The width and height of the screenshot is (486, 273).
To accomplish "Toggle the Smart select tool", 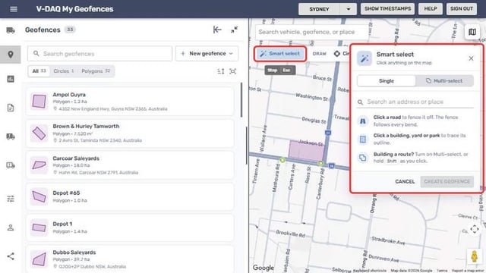I will tap(280, 54).
